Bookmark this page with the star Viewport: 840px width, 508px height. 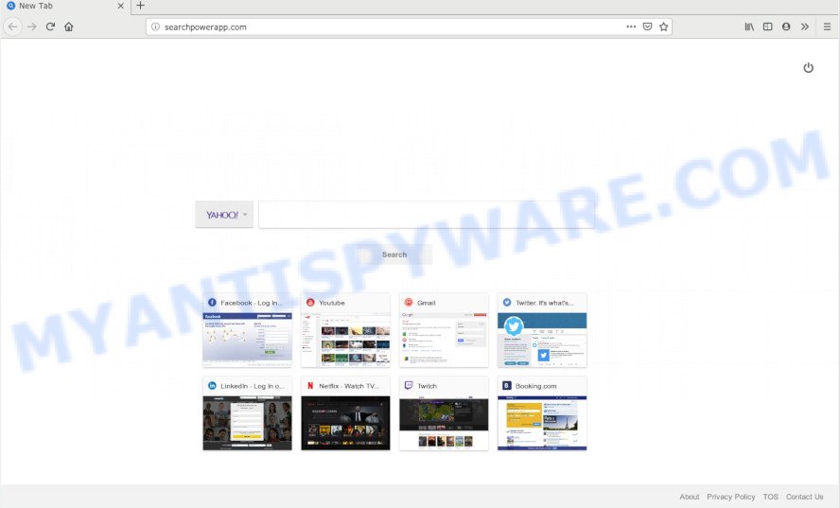664,26
